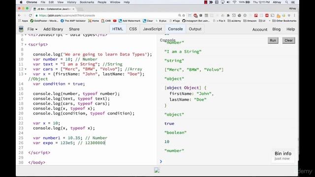Open the Clear bookmark
This screenshot has width=315, height=177.
pyautogui.click(x=148, y=21)
